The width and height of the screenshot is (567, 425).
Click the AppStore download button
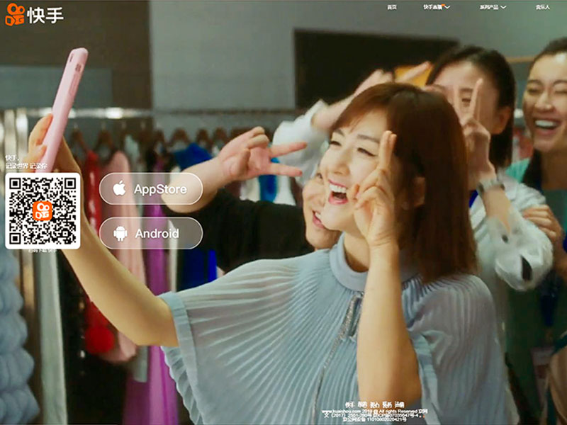[x=151, y=189]
